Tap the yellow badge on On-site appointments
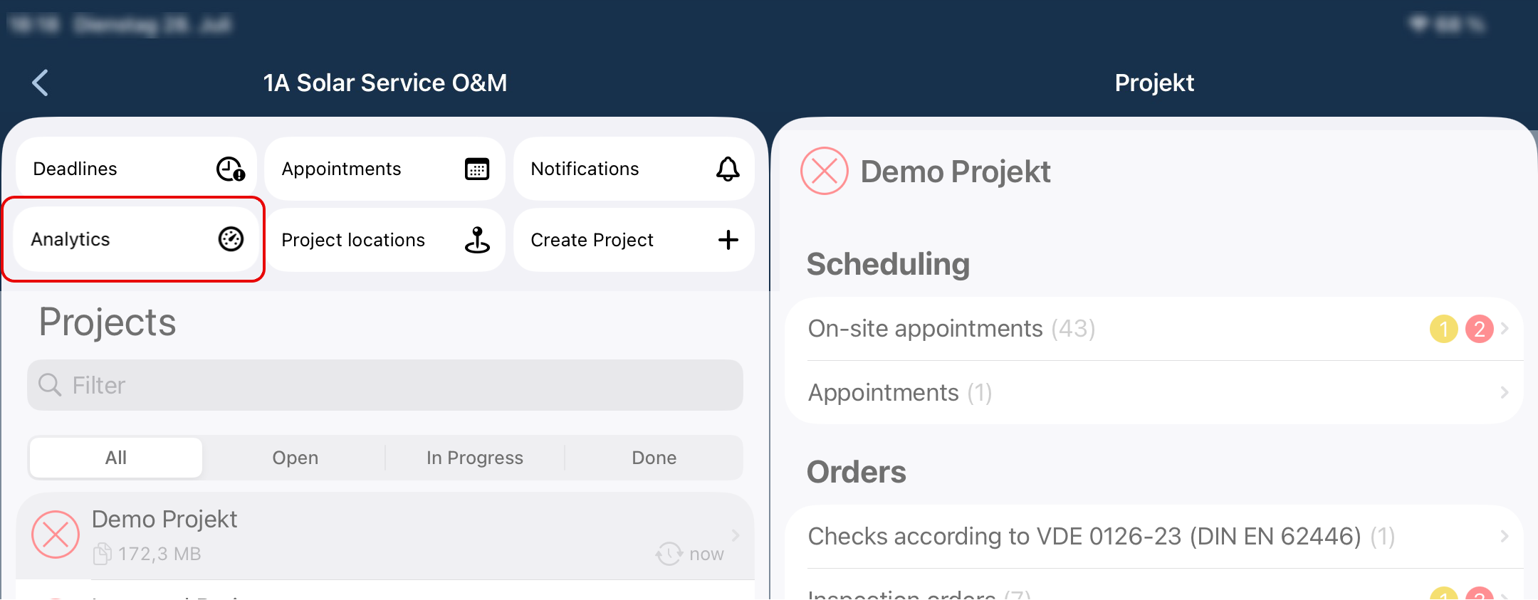Viewport: 1538px width, 600px height. 1444,329
